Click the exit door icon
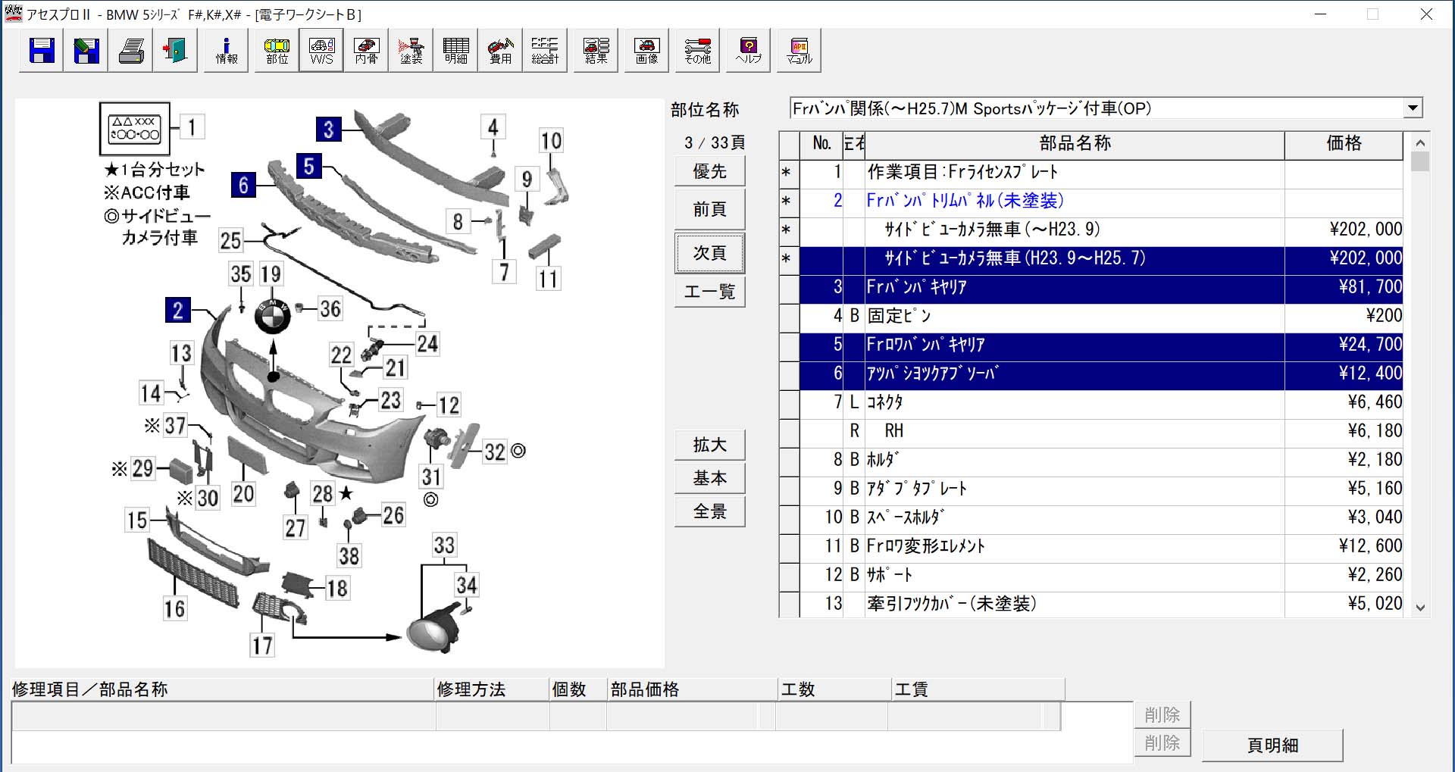The width and height of the screenshot is (1455, 772). click(175, 51)
